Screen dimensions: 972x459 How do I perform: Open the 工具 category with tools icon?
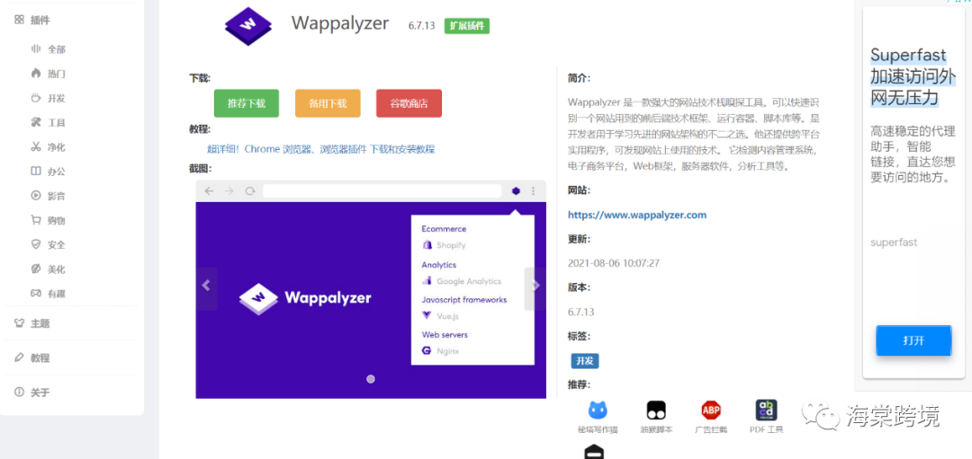click(49, 122)
